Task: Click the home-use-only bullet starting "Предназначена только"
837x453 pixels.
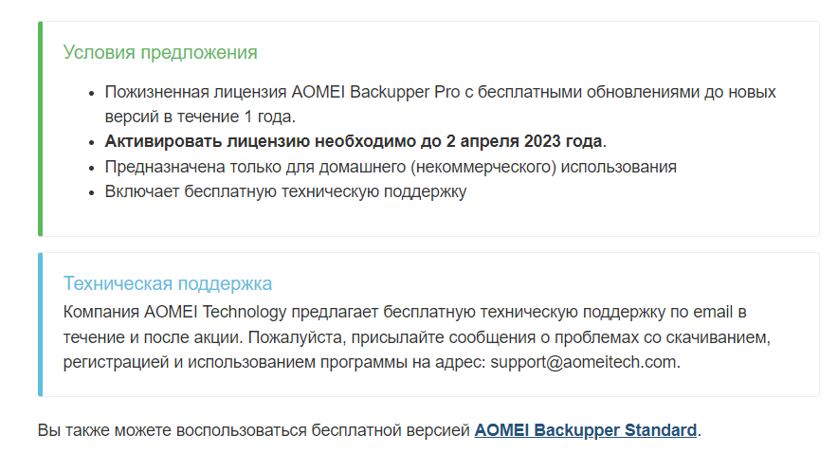Action: tap(390, 167)
